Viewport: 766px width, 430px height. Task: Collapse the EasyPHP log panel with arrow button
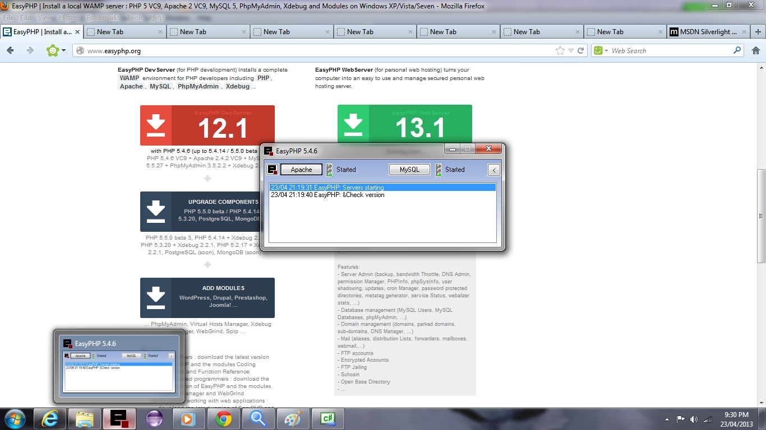pyautogui.click(x=493, y=170)
